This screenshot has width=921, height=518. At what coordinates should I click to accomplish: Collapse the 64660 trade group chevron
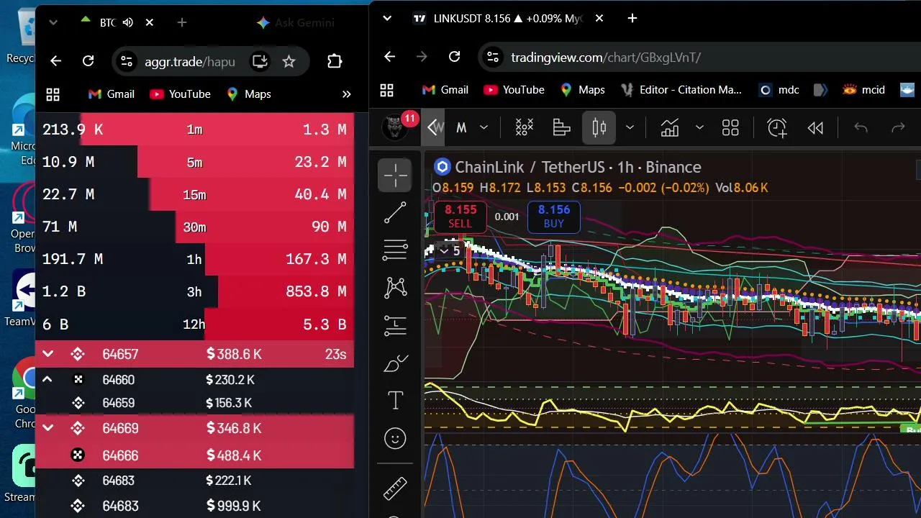pyautogui.click(x=47, y=379)
